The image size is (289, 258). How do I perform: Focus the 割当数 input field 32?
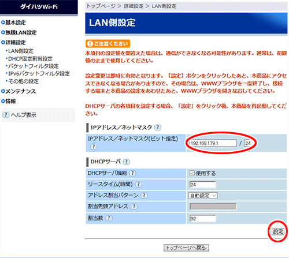click(203, 219)
